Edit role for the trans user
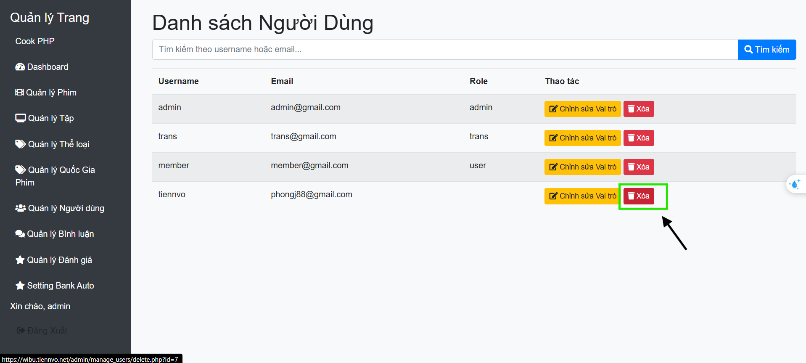Screen dimensions: 806x363 pyautogui.click(x=582, y=138)
